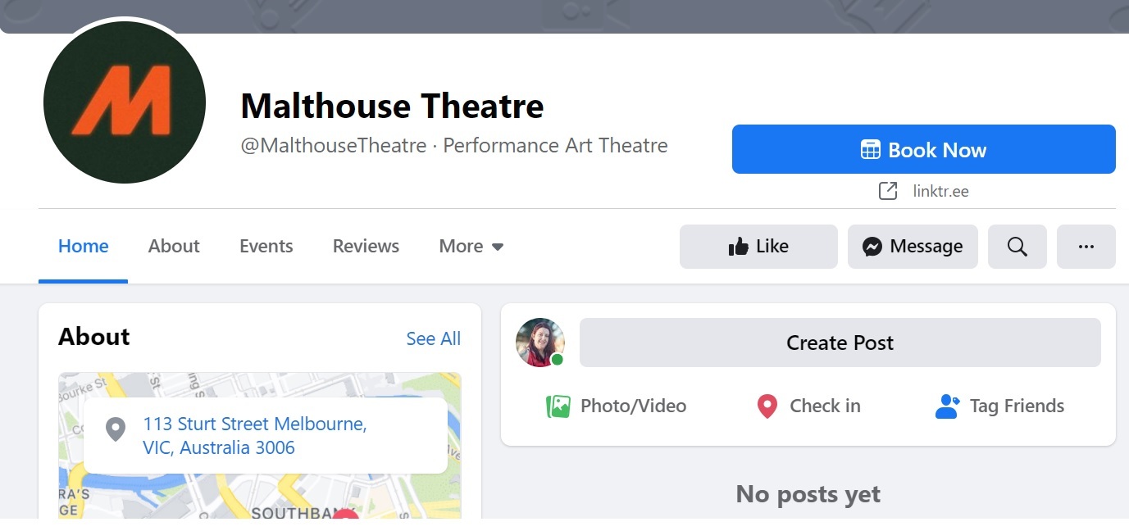Image resolution: width=1129 pixels, height=531 pixels.
Task: Search this page with magnifier icon
Action: [1017, 247]
